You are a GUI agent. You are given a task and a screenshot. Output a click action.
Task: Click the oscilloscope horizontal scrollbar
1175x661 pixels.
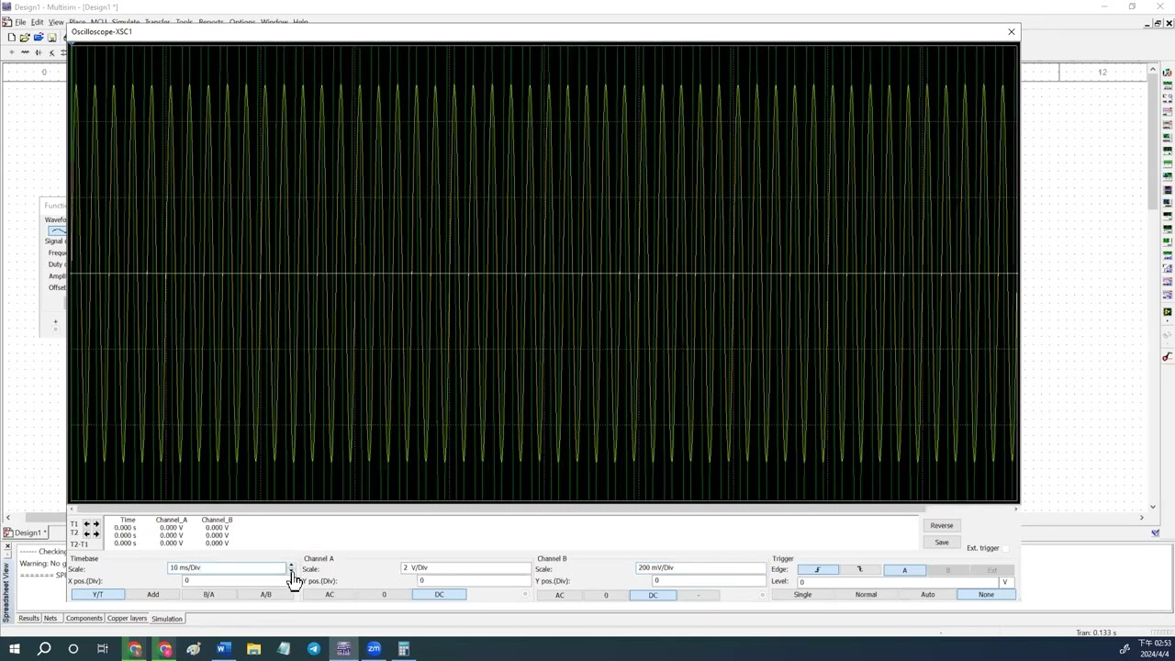click(542, 509)
